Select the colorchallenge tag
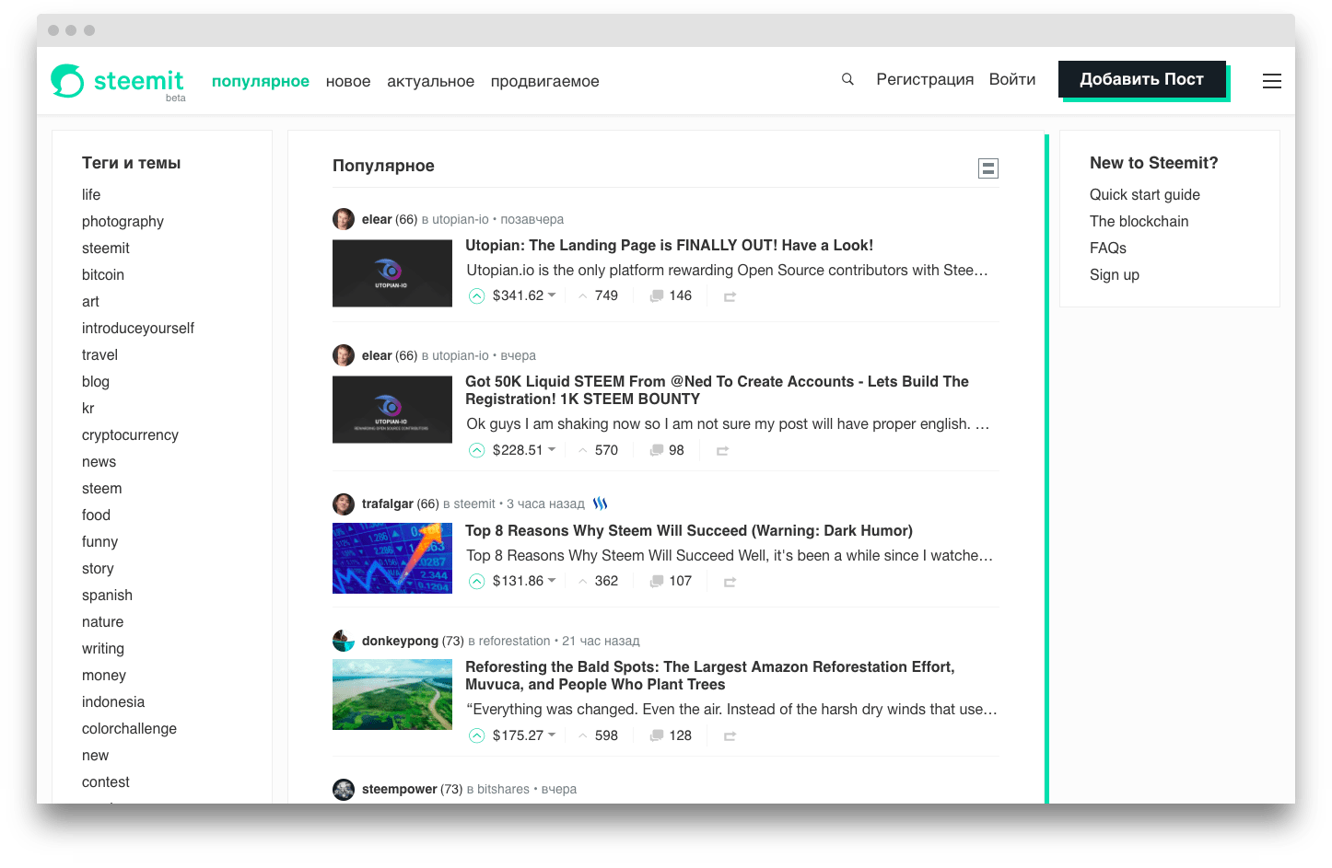 129,728
